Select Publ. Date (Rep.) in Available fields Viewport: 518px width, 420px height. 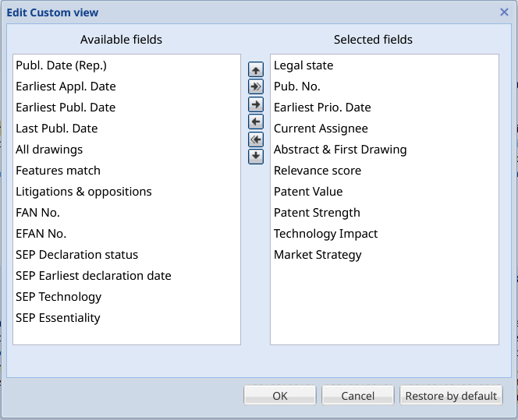pos(61,65)
